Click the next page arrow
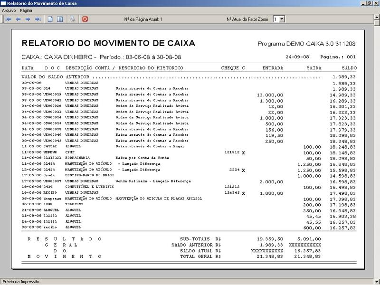The image size is (380, 285). coord(28,19)
